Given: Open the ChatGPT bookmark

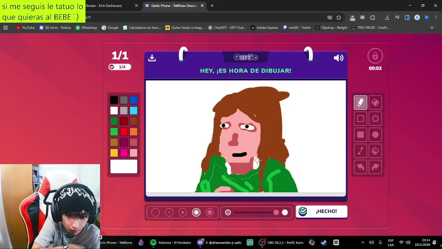Looking at the screenshot, I should [x=227, y=28].
